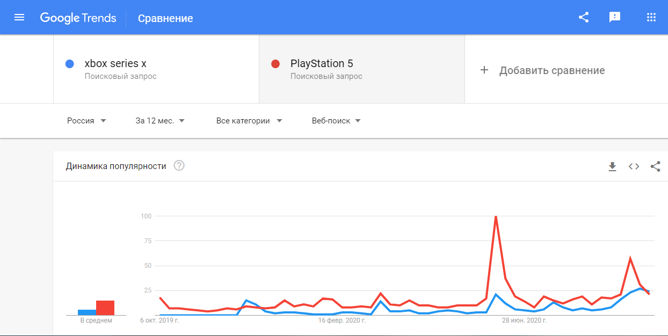This screenshot has width=668, height=336.
Task: Share this comparison via header icon
Action: pyautogui.click(x=584, y=17)
